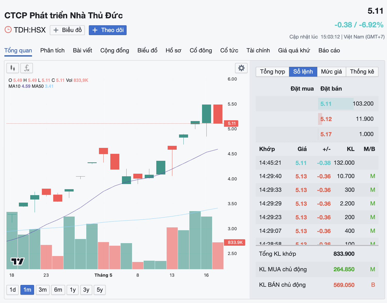
Task: Select the 14:29:23 matched trade row
Action: point(317,217)
